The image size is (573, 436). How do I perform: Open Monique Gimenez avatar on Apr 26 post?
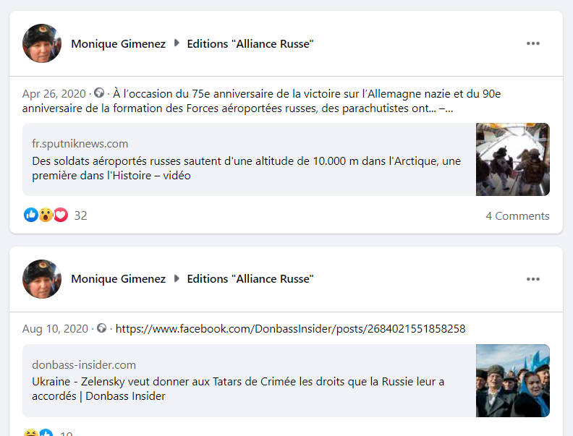(42, 43)
